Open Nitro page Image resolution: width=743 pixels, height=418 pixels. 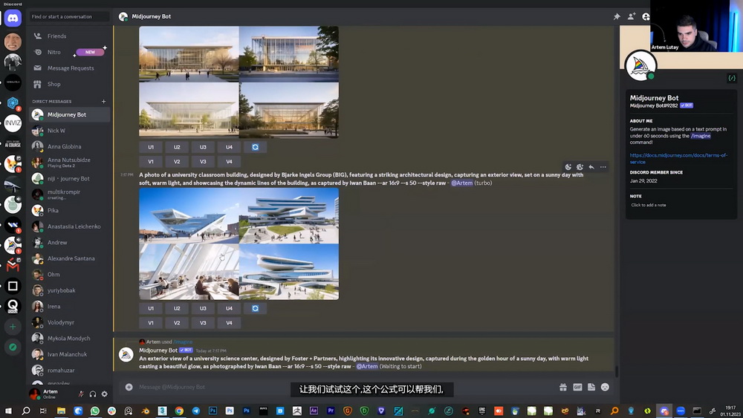pyautogui.click(x=69, y=52)
